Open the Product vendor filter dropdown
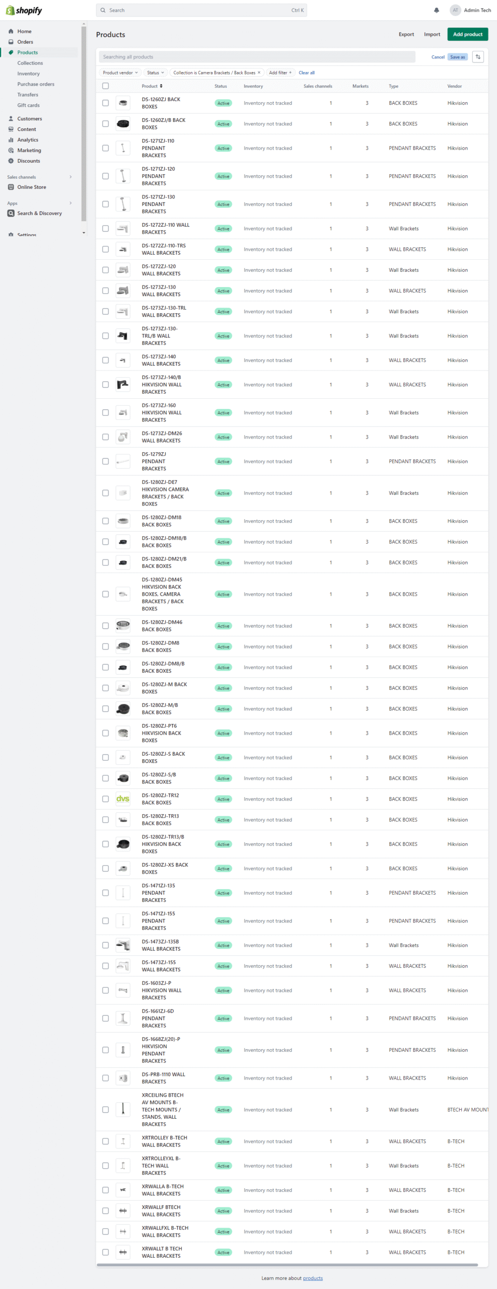Viewport: 497px width, 1289px height. pos(120,73)
